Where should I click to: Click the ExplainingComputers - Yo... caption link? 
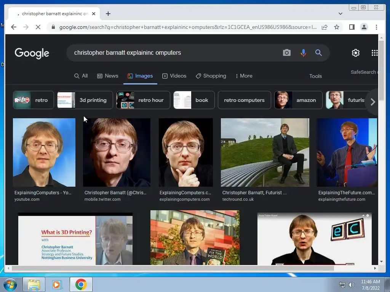pos(43,193)
